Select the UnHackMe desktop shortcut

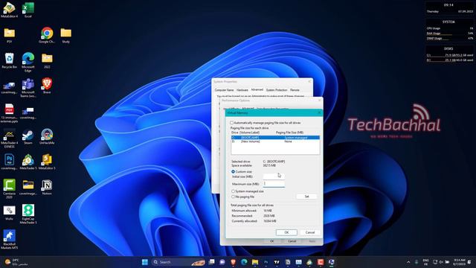click(x=47, y=136)
